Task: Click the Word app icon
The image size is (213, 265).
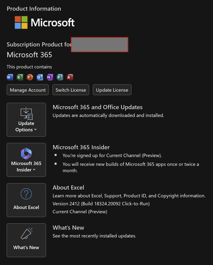Action: [x=10, y=77]
